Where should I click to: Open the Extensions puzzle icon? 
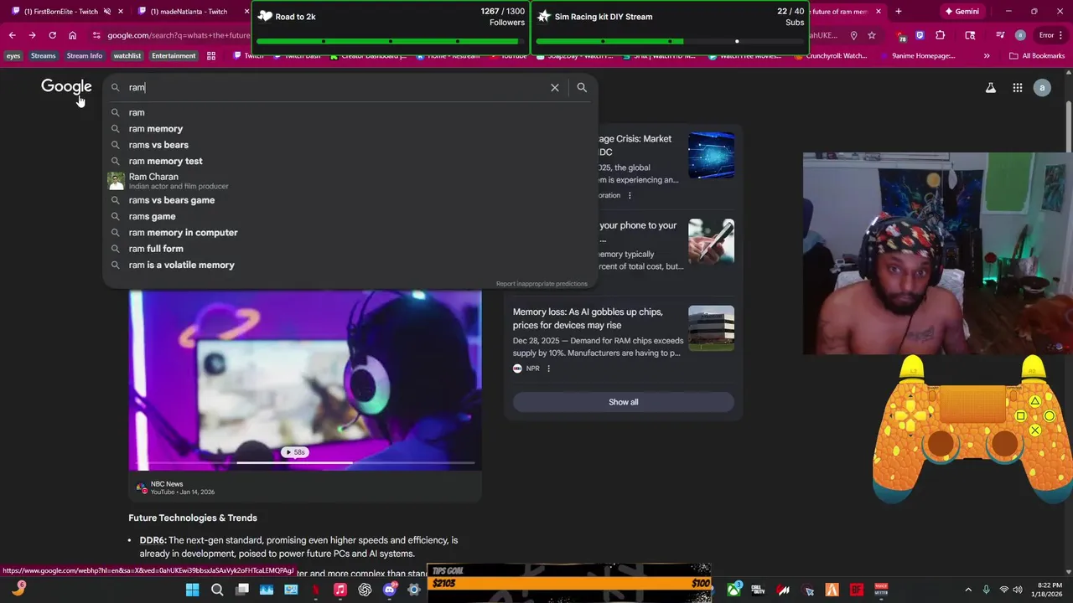click(x=940, y=35)
